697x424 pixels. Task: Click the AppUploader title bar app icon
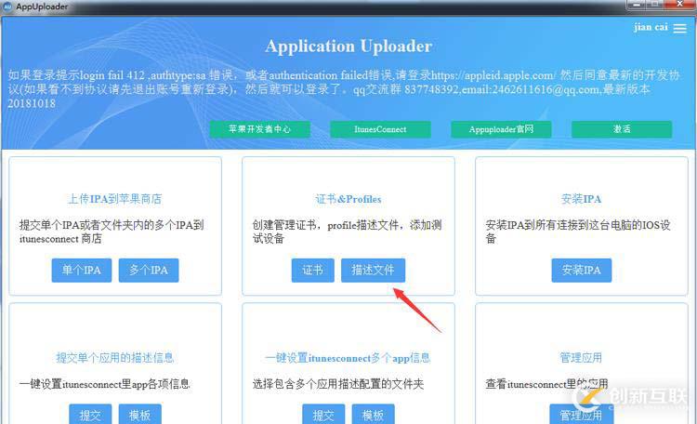[x=7, y=7]
